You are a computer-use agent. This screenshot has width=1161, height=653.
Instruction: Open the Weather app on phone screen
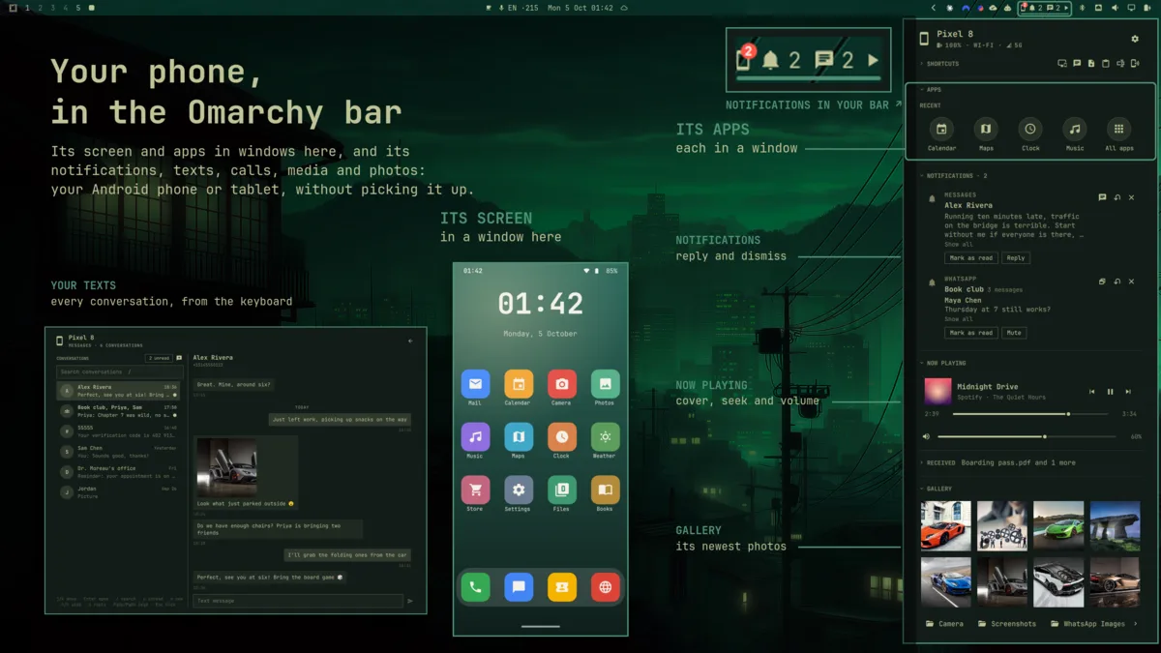pos(605,437)
